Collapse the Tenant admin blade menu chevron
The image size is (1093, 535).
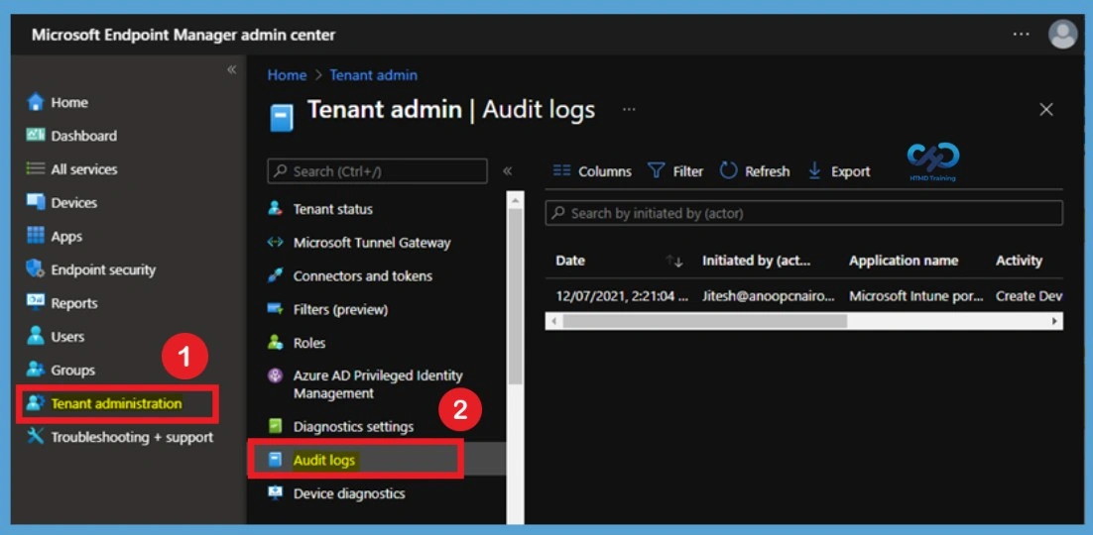click(508, 170)
